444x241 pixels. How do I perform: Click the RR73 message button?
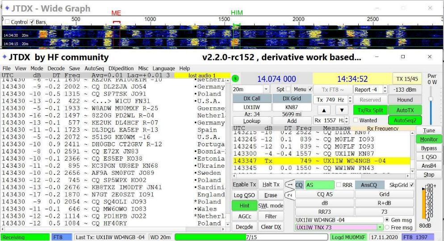click(x=325, y=212)
